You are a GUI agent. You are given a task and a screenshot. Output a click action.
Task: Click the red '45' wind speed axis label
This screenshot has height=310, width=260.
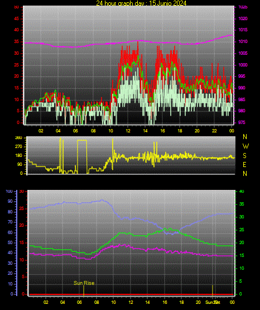click(17, 19)
